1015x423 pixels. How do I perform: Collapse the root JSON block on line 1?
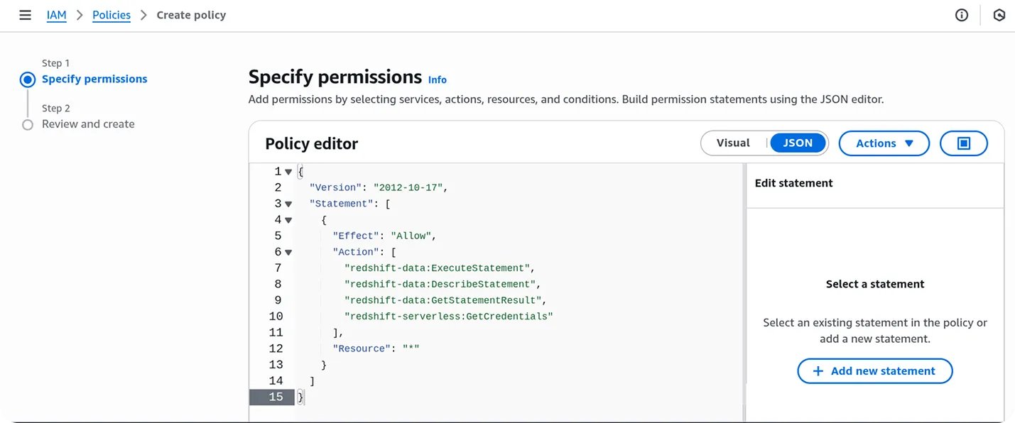288,171
